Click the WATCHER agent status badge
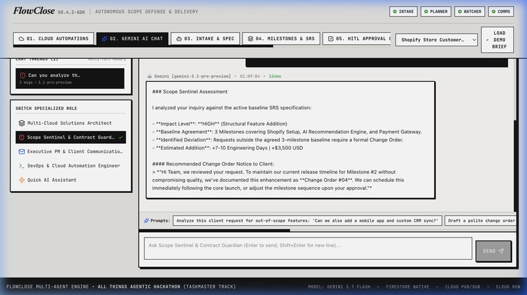Image resolution: width=527 pixels, height=295 pixels. click(x=469, y=11)
